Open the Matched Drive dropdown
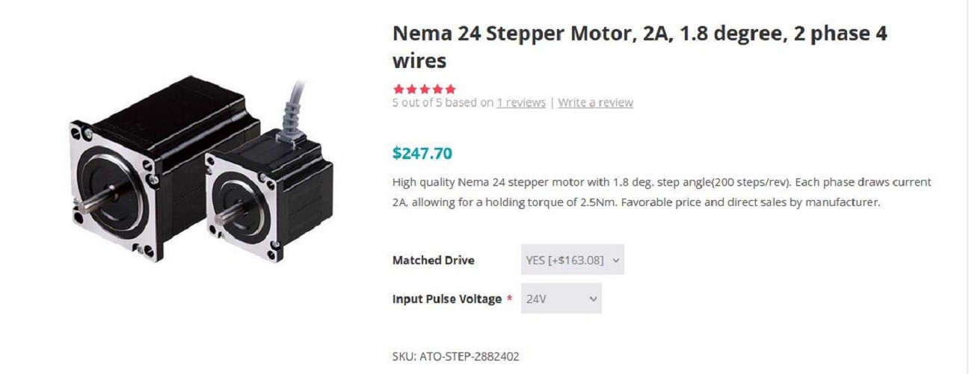969x374 pixels. [x=573, y=260]
